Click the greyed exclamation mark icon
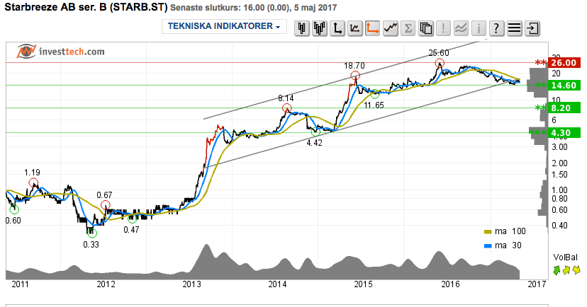The image size is (587, 307). [x=443, y=28]
